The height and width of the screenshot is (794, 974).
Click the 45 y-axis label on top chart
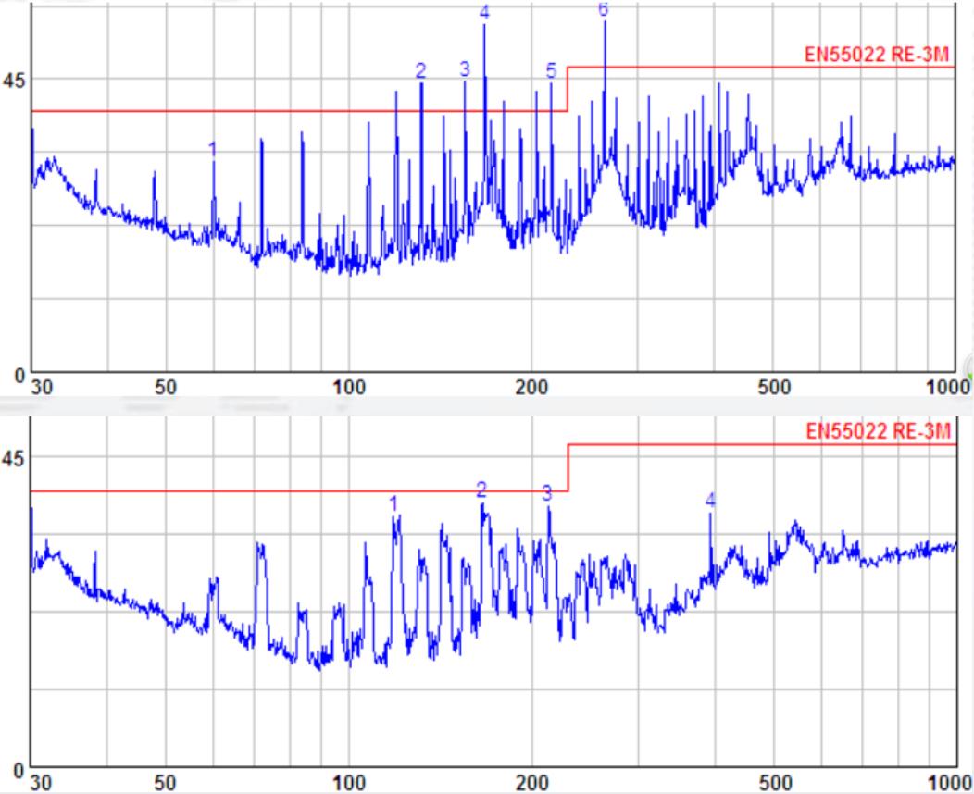13,79
